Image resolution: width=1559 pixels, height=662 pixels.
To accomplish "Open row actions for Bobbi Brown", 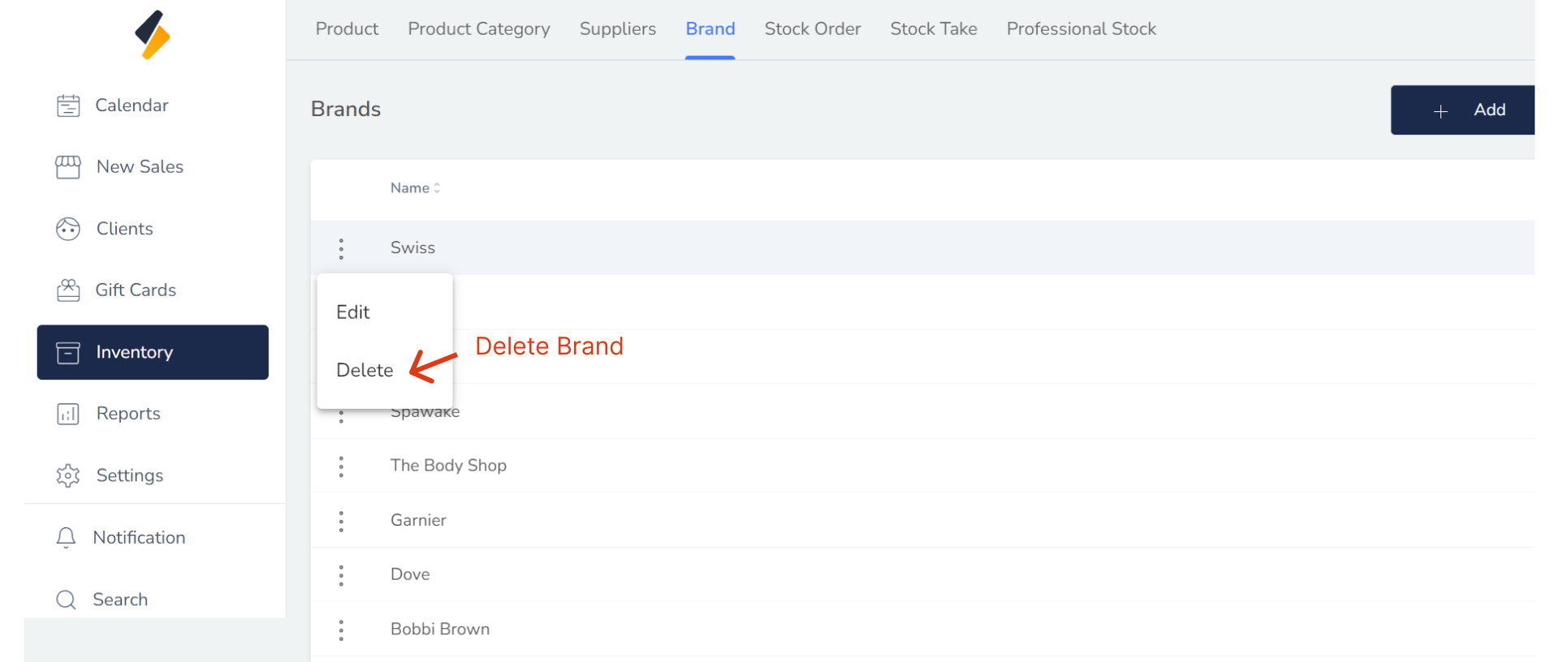I will (x=341, y=630).
